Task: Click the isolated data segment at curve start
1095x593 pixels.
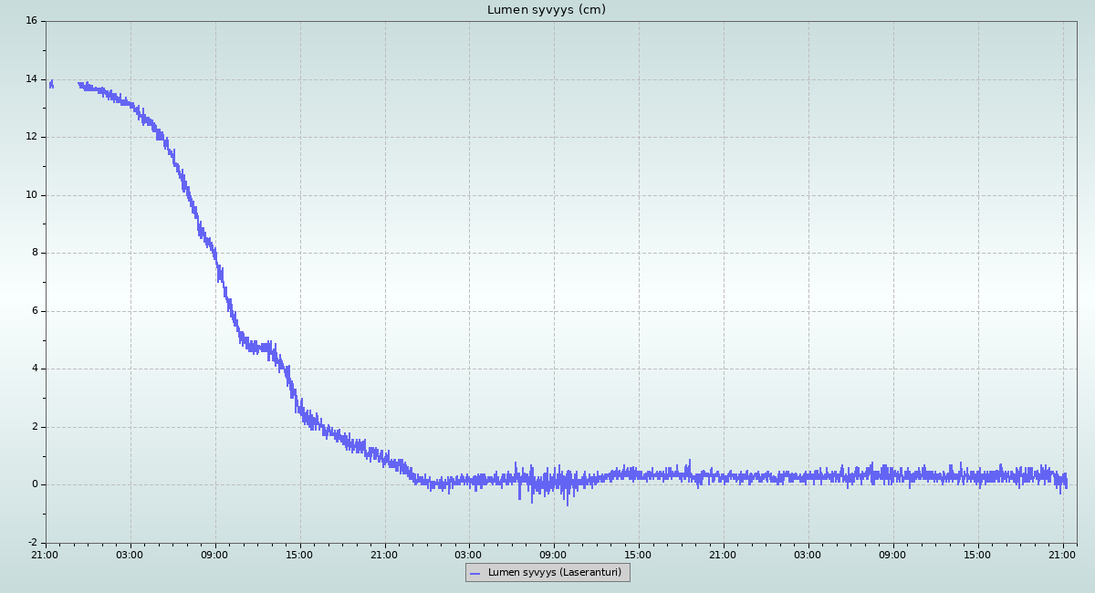Action: (51, 84)
